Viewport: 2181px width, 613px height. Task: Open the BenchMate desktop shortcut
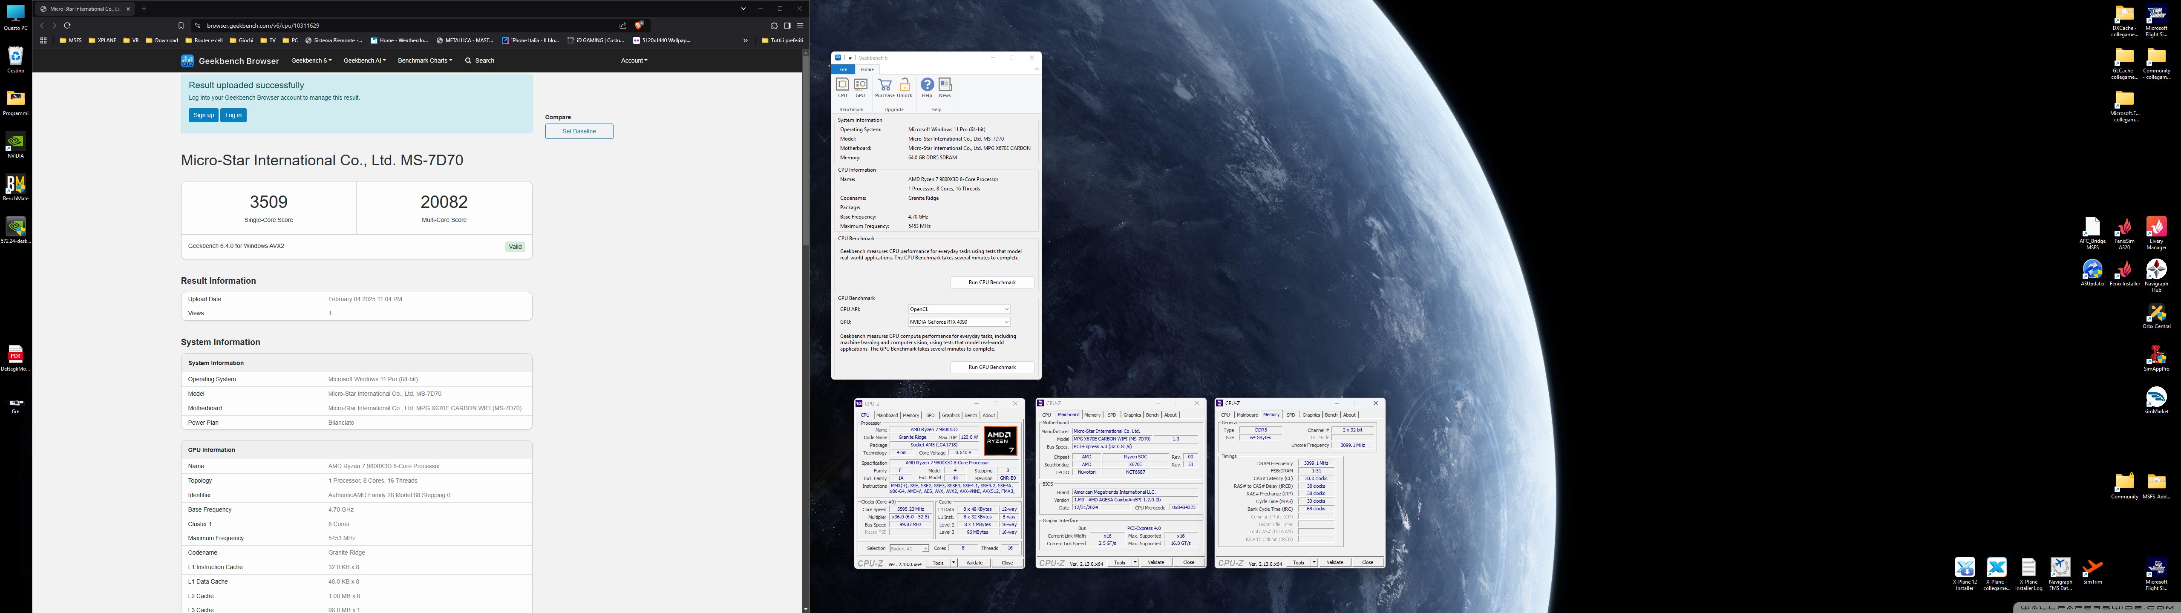(15, 188)
